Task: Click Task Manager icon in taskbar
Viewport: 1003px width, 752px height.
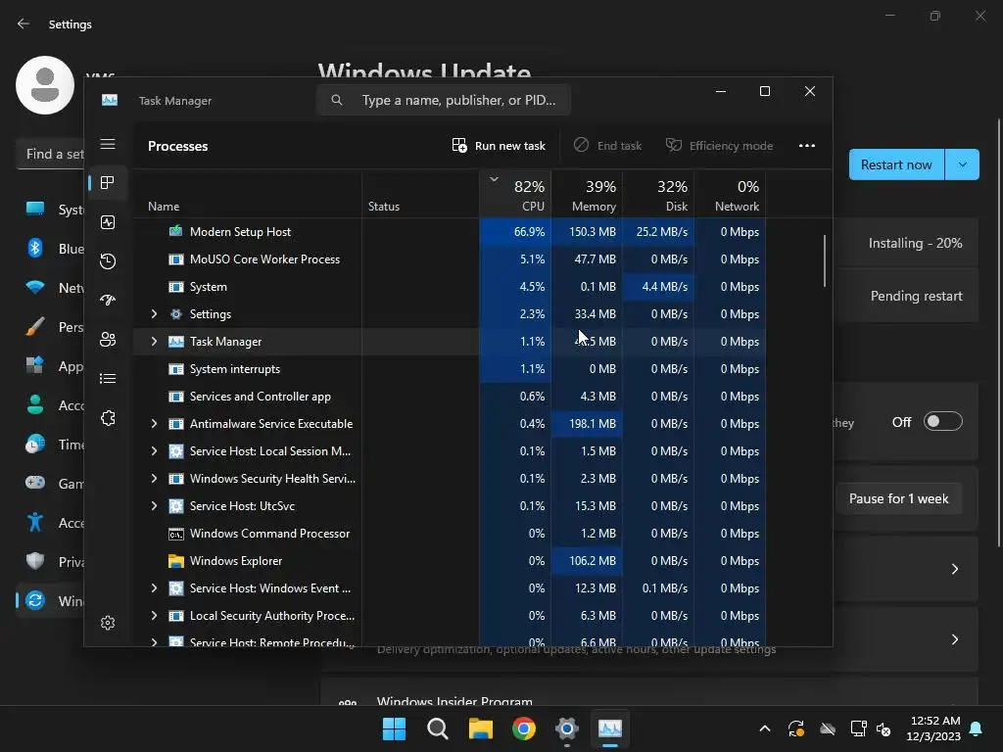Action: pos(609,728)
